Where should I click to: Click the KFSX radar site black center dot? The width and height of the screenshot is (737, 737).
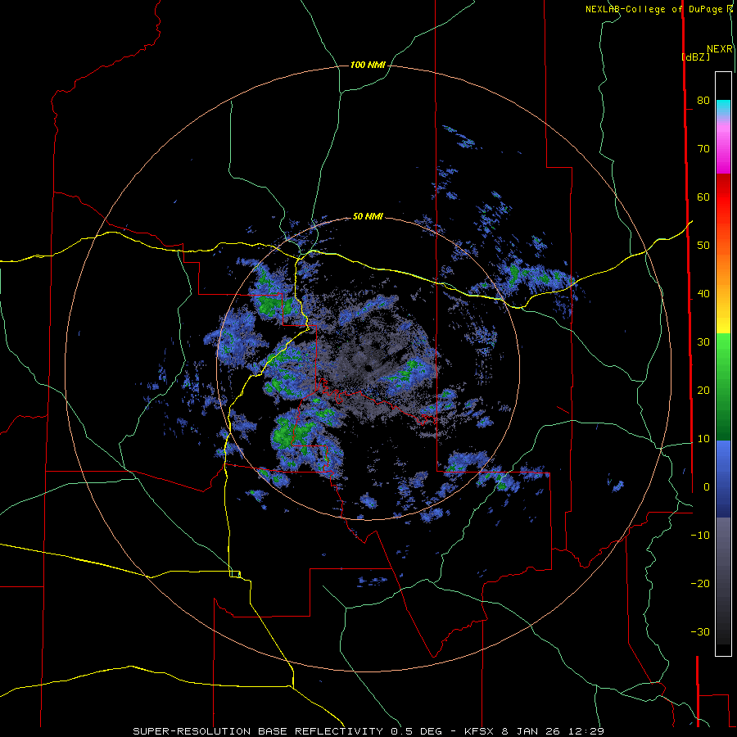pyautogui.click(x=368, y=368)
